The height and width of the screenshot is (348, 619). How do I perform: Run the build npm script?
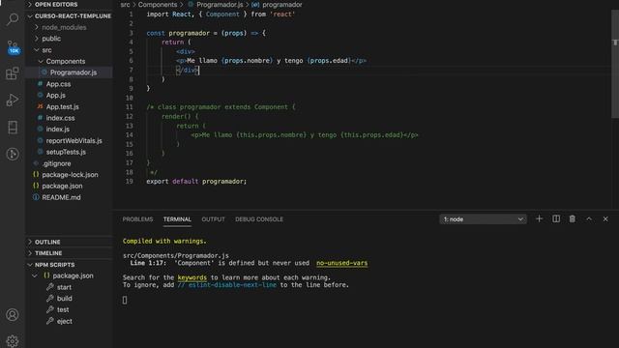65,299
